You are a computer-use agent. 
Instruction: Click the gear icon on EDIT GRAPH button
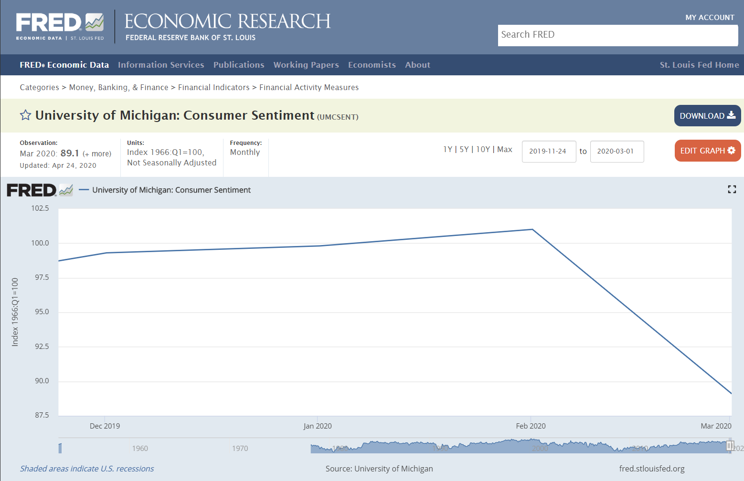(731, 150)
